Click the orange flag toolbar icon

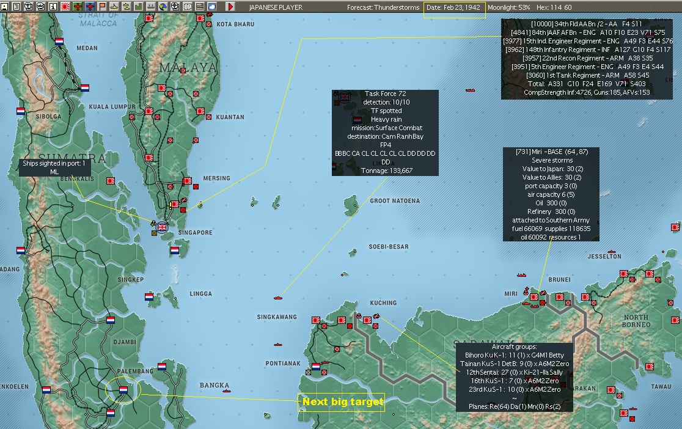tap(102, 7)
